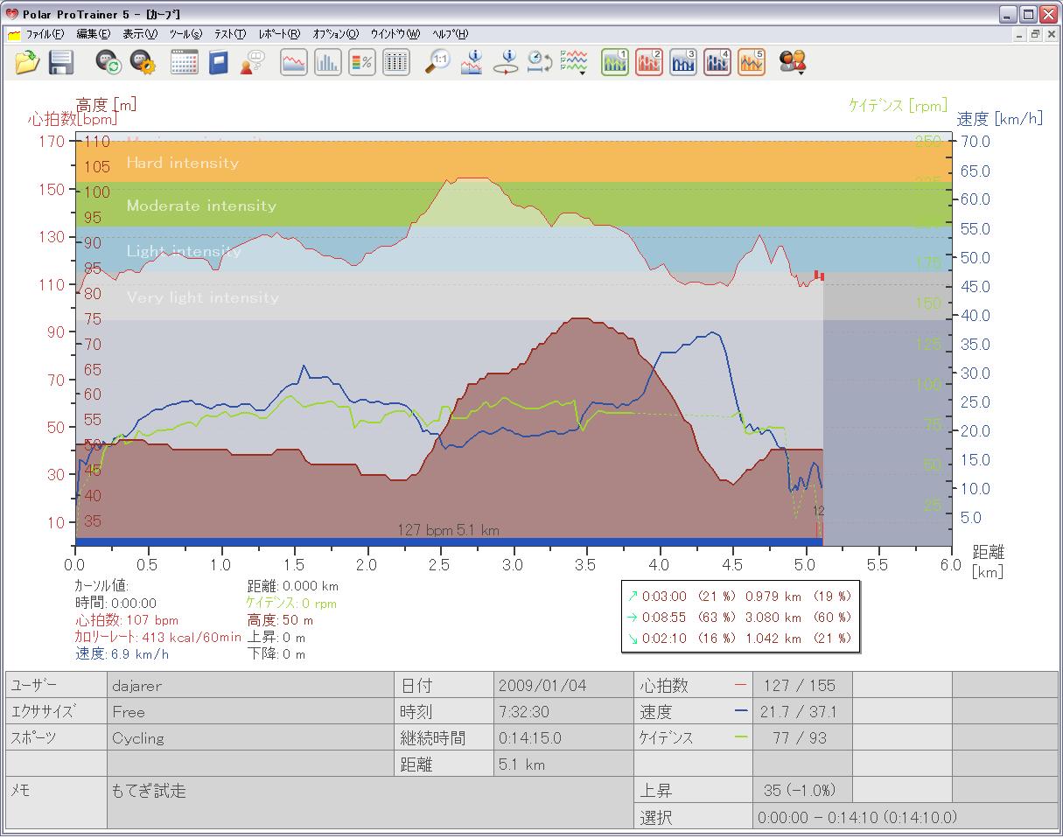This screenshot has height=838, width=1063.
Task: Open the percentage distribution icon
Action: tap(362, 62)
